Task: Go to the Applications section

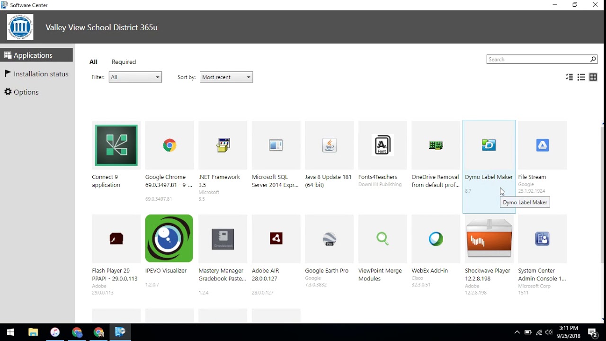Action: pos(36,55)
